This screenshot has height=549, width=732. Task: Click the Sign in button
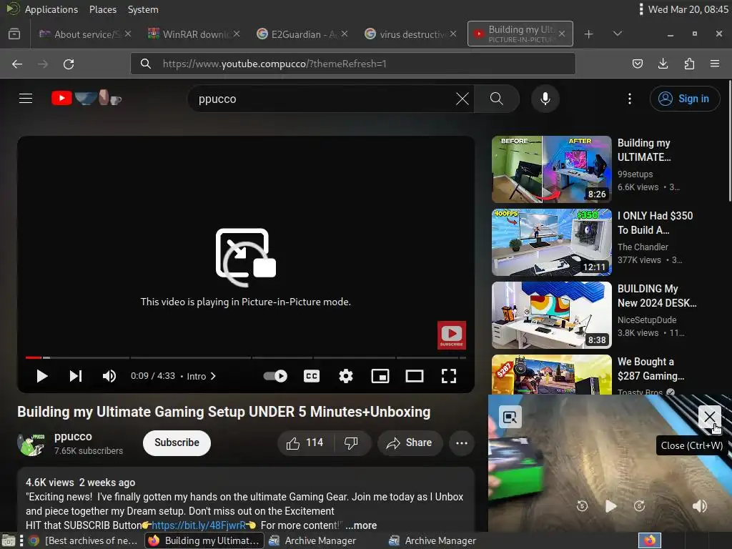pos(684,99)
